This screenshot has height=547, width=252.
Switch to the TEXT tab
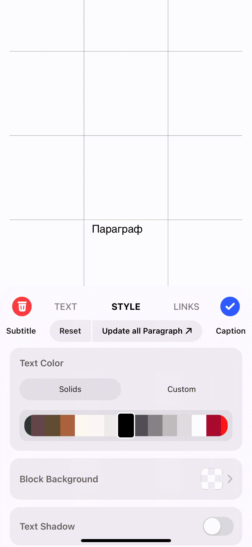66,307
